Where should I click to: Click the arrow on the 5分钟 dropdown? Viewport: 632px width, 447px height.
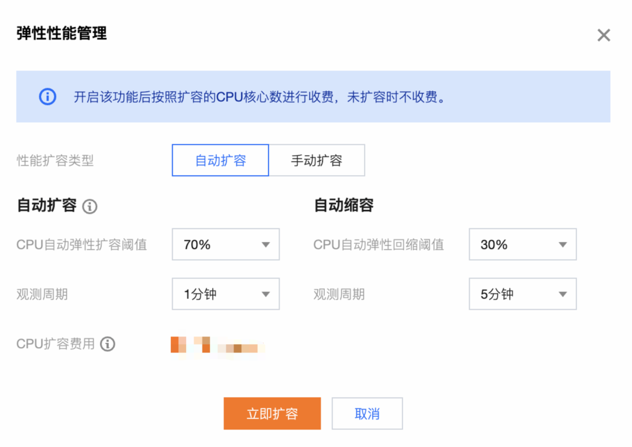click(563, 294)
